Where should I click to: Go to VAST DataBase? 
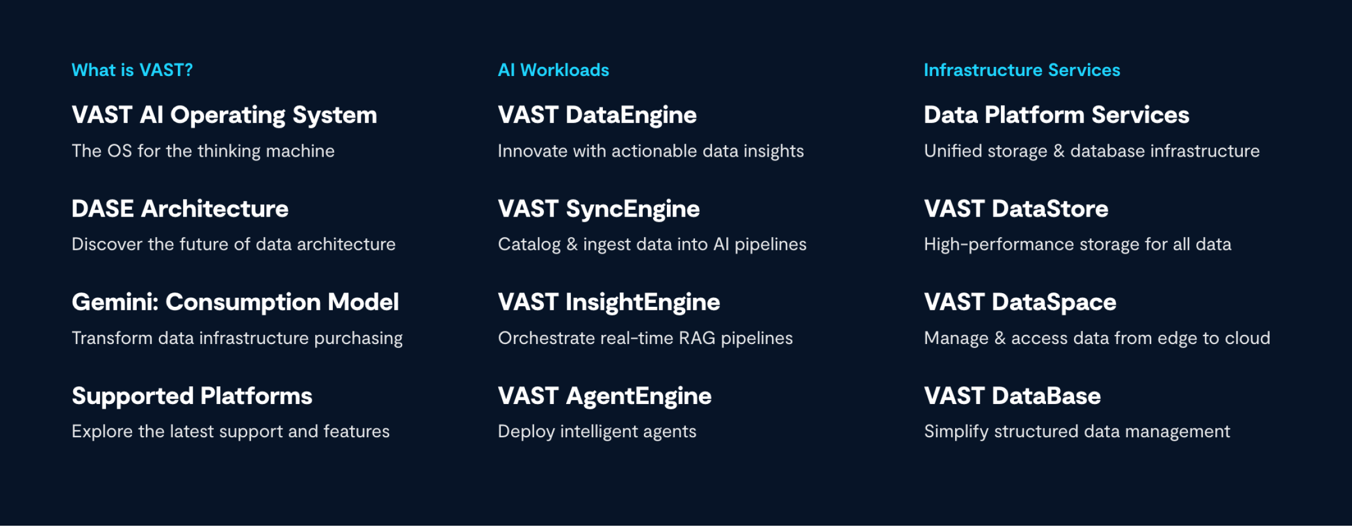tap(1012, 396)
